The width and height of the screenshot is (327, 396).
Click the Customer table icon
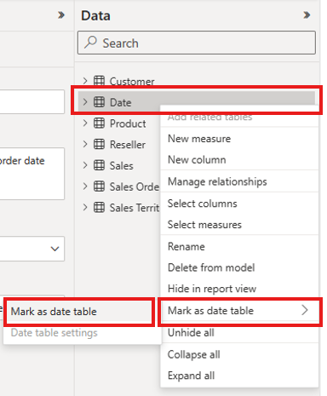[x=99, y=81]
